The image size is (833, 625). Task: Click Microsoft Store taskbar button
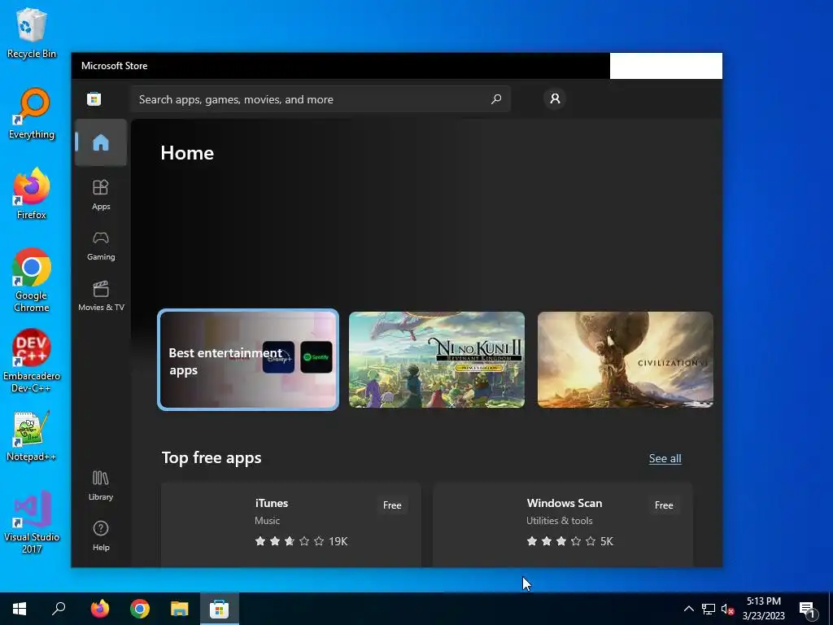[220, 609]
